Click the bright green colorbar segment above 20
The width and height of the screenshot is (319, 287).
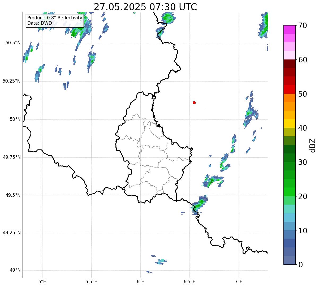pyautogui.click(x=289, y=192)
